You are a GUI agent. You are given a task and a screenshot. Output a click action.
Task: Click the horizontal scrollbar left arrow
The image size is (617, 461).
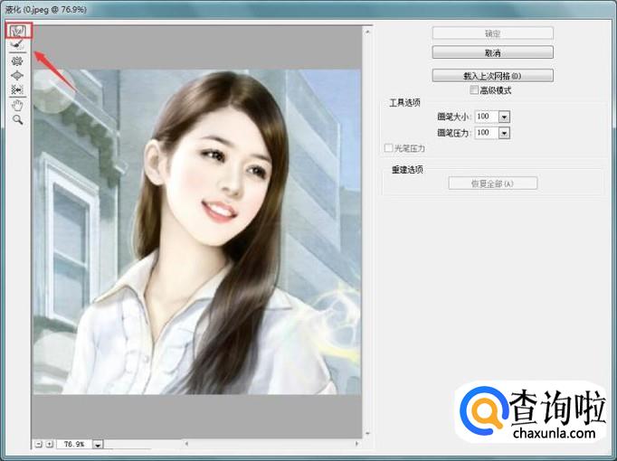point(186,444)
